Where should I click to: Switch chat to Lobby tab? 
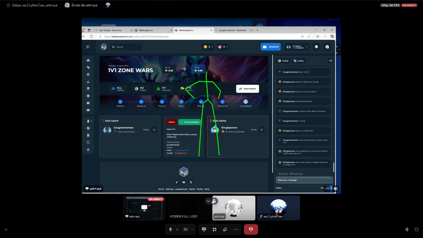(299, 61)
